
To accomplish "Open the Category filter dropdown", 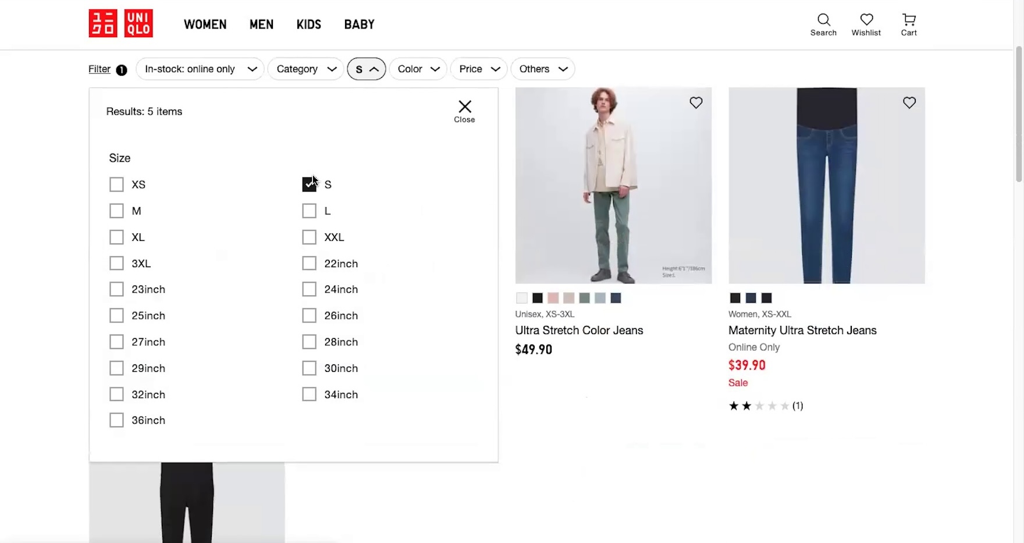I will [305, 69].
